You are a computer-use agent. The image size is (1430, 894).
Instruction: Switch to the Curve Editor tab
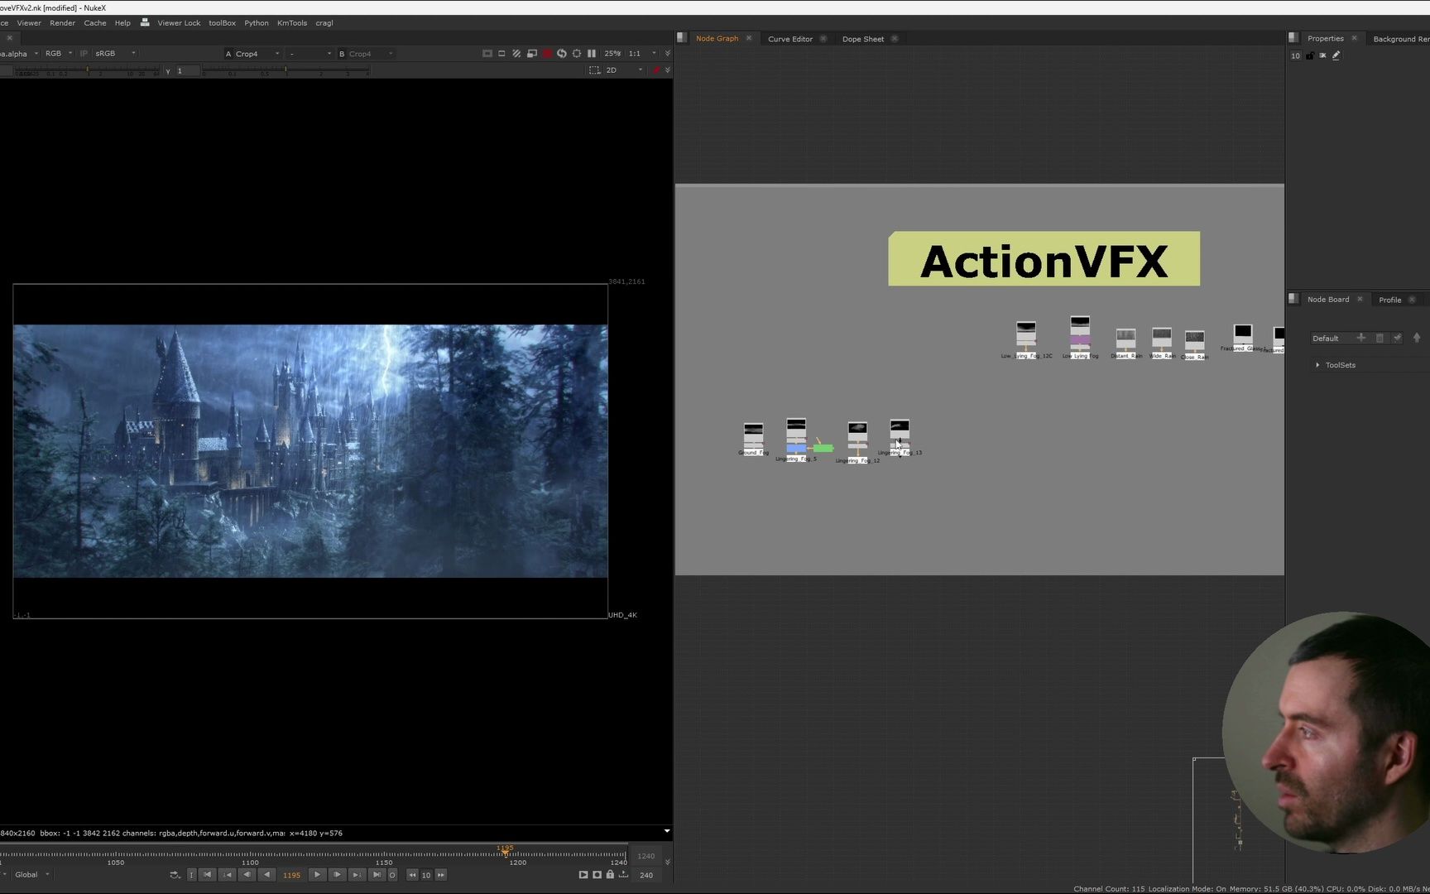pyautogui.click(x=790, y=39)
